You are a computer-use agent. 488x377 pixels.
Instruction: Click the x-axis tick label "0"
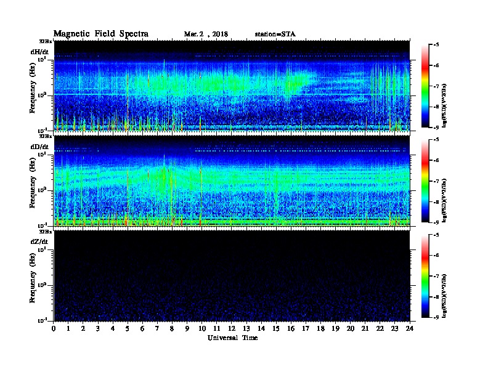pyautogui.click(x=54, y=328)
